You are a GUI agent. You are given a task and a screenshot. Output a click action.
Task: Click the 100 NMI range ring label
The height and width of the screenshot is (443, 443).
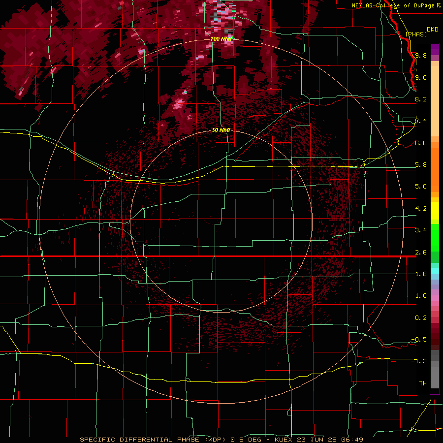pyautogui.click(x=221, y=39)
